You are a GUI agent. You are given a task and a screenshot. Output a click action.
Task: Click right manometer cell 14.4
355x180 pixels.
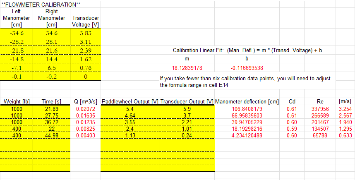(52, 59)
